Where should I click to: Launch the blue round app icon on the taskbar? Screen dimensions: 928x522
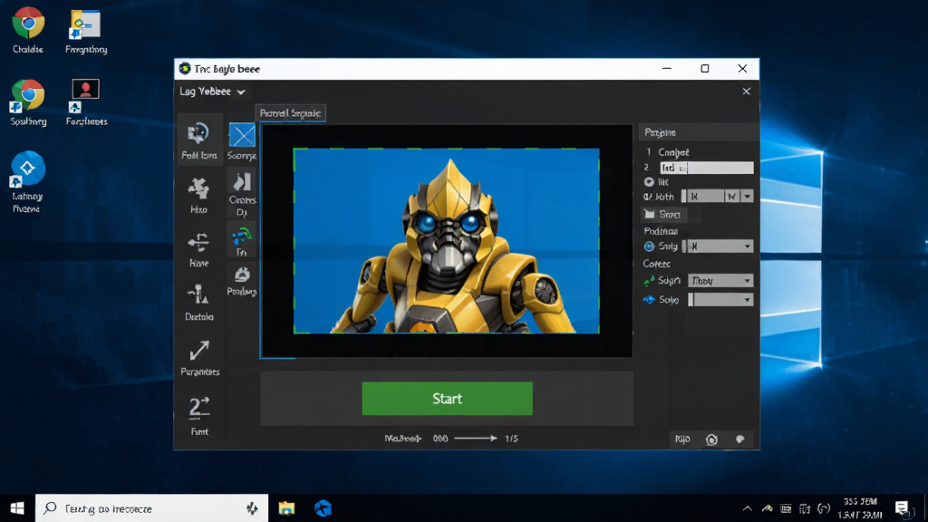[324, 508]
